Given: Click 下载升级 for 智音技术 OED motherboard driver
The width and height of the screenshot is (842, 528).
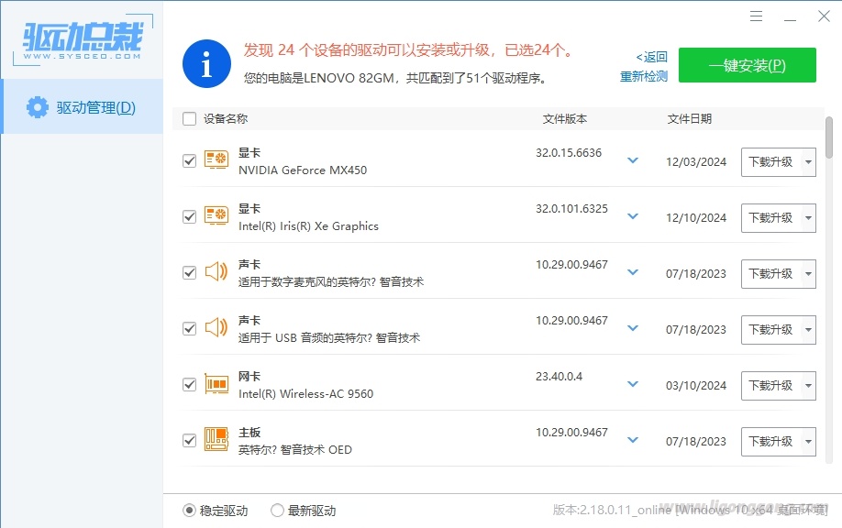Looking at the screenshot, I should [771, 442].
